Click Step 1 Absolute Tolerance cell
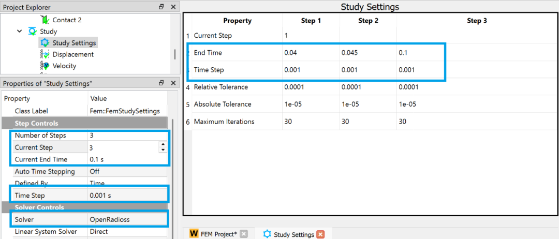This screenshot has width=559, height=239. coord(311,104)
